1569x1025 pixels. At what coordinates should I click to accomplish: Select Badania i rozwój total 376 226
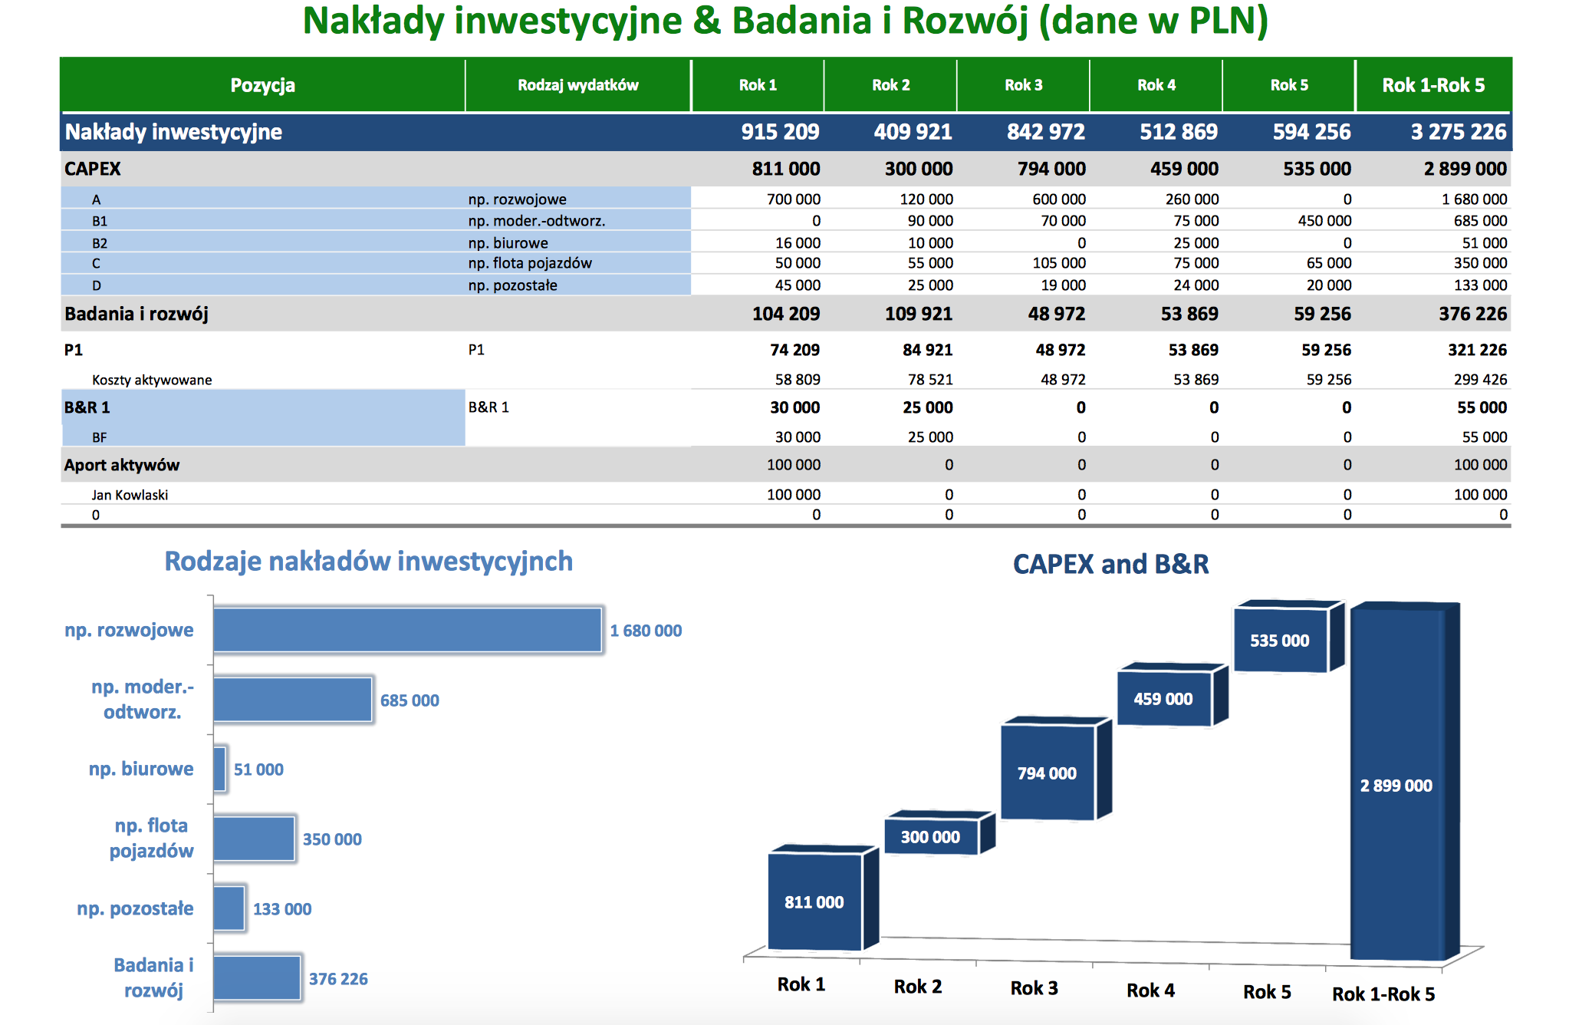tap(1472, 314)
